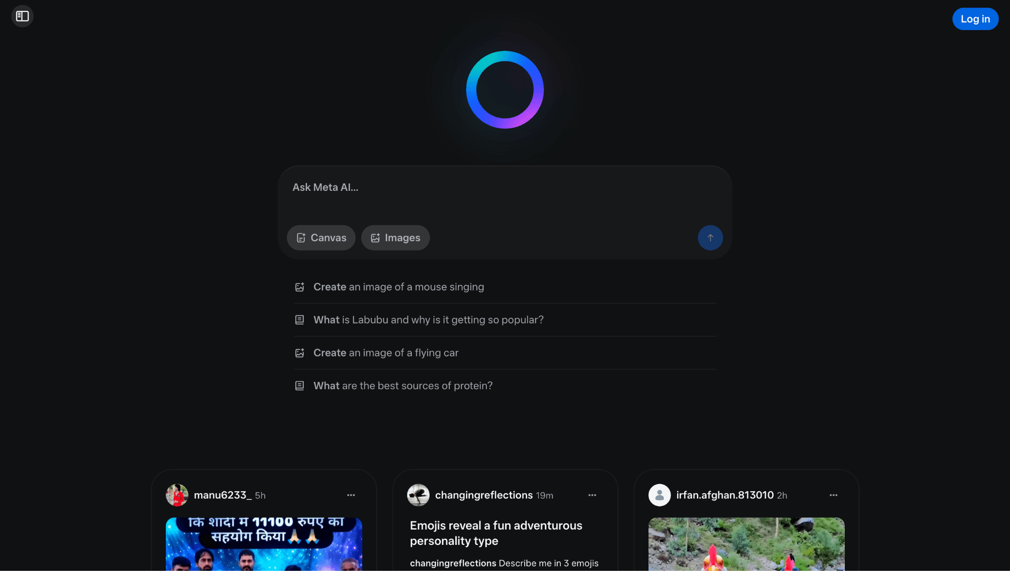Image resolution: width=1010 pixels, height=571 pixels.
Task: Open manu6233_ username link
Action: (x=223, y=495)
